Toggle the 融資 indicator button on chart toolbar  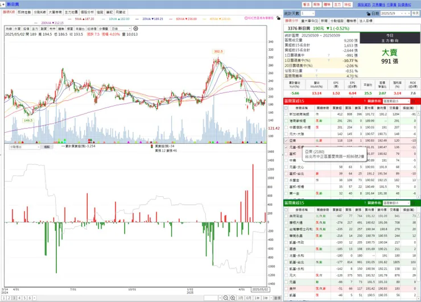coord(44,29)
